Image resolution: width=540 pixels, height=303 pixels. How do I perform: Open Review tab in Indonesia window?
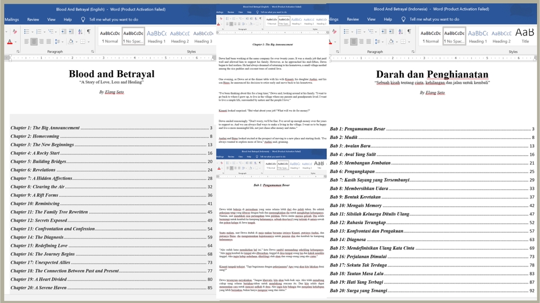coord(353,20)
